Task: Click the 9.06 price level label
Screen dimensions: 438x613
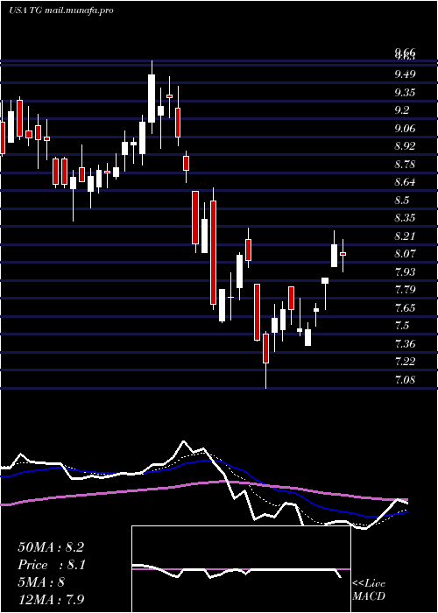Action: point(405,129)
